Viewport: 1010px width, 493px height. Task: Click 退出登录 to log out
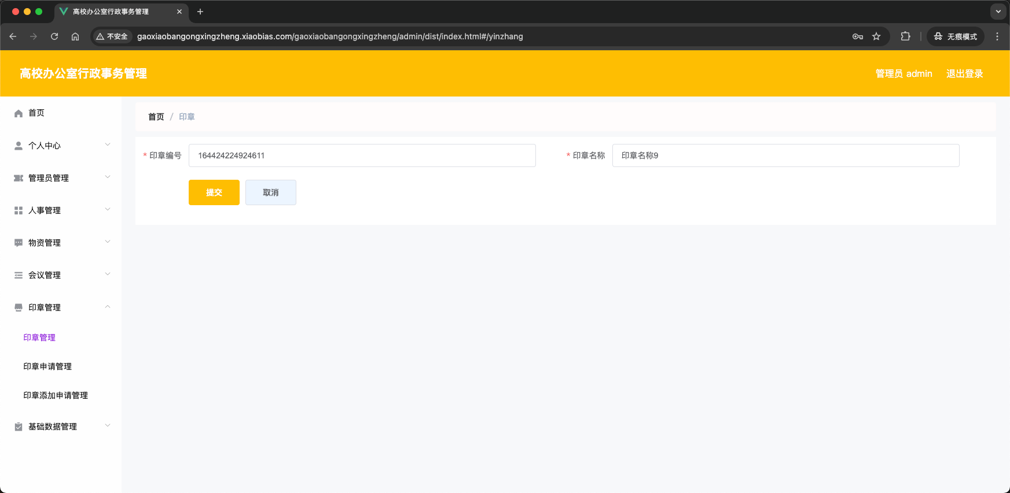pyautogui.click(x=964, y=73)
